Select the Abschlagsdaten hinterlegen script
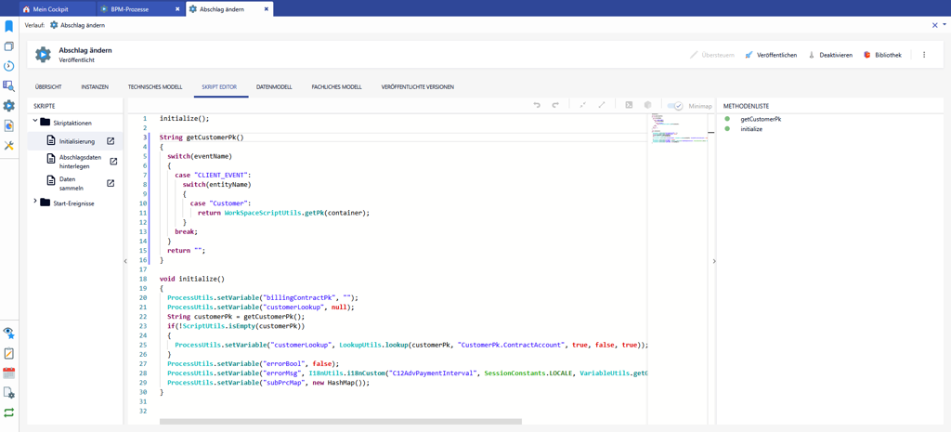 click(80, 162)
